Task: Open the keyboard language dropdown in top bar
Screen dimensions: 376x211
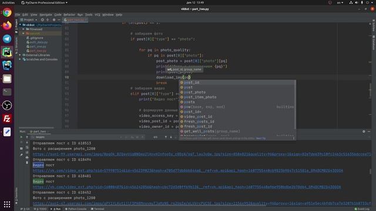Action: pos(340,2)
